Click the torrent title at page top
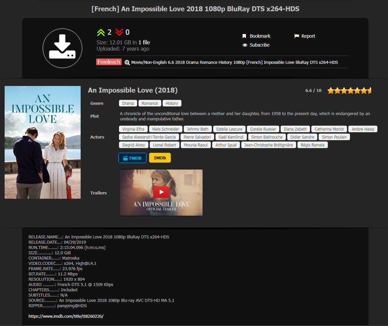 point(195,9)
